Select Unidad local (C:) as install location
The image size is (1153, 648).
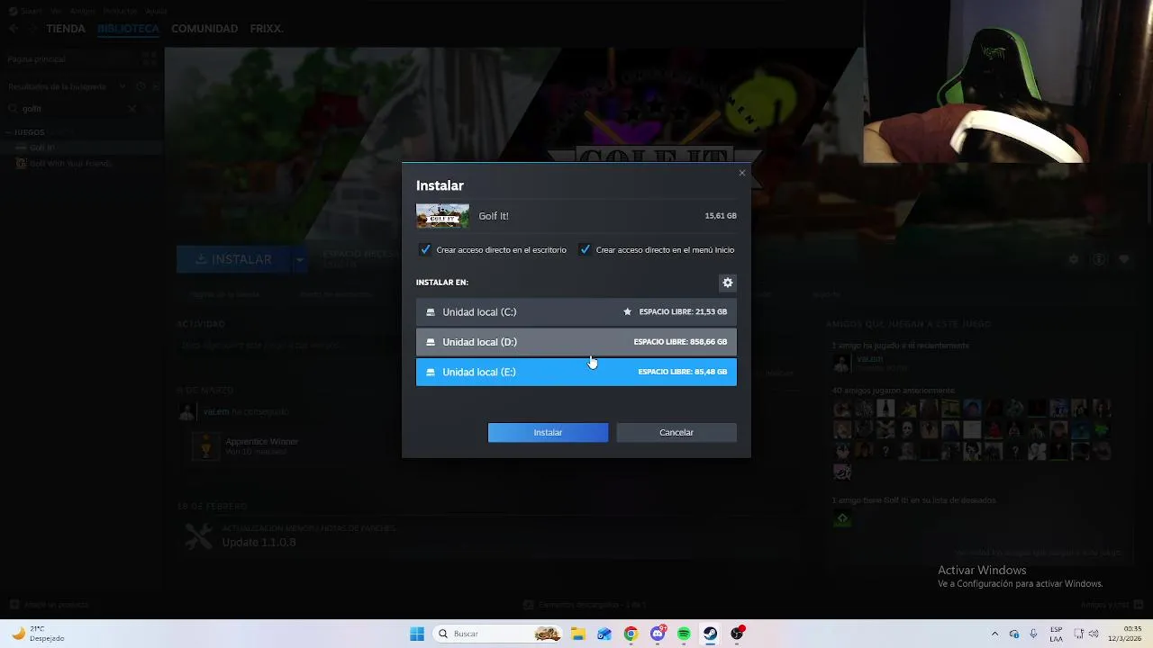tap(576, 312)
